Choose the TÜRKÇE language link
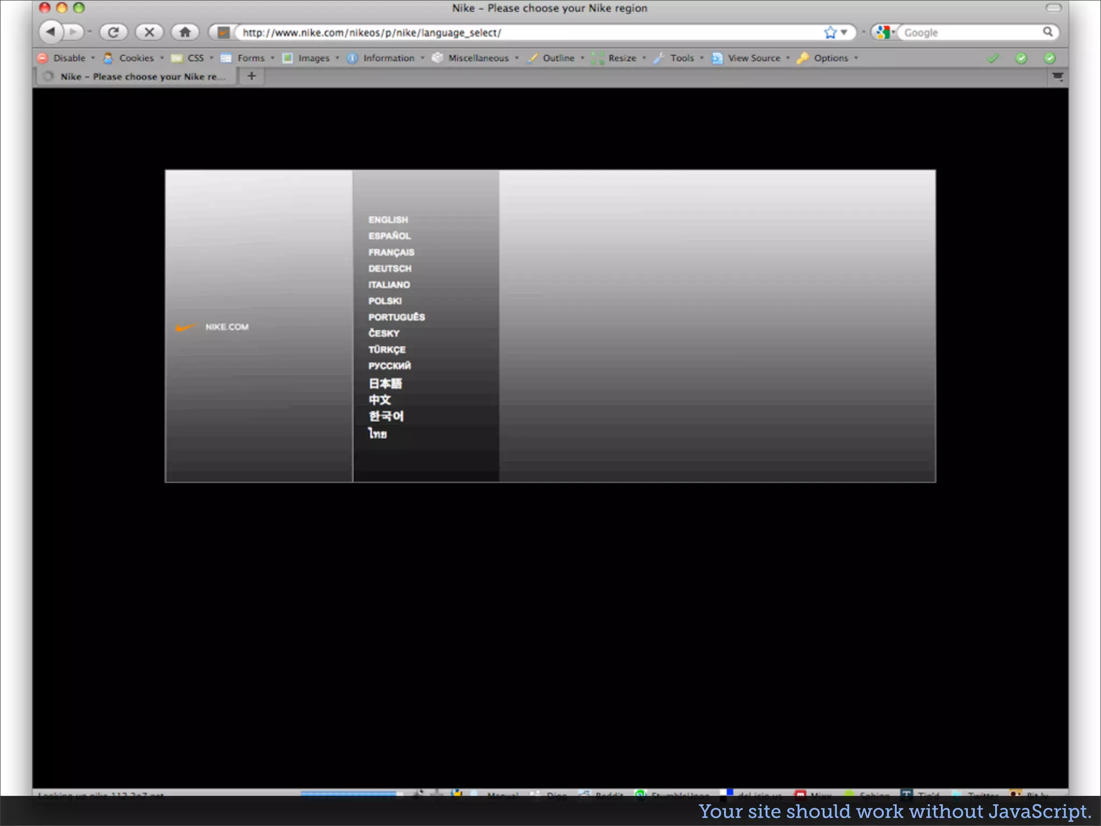1101x826 pixels. point(387,350)
